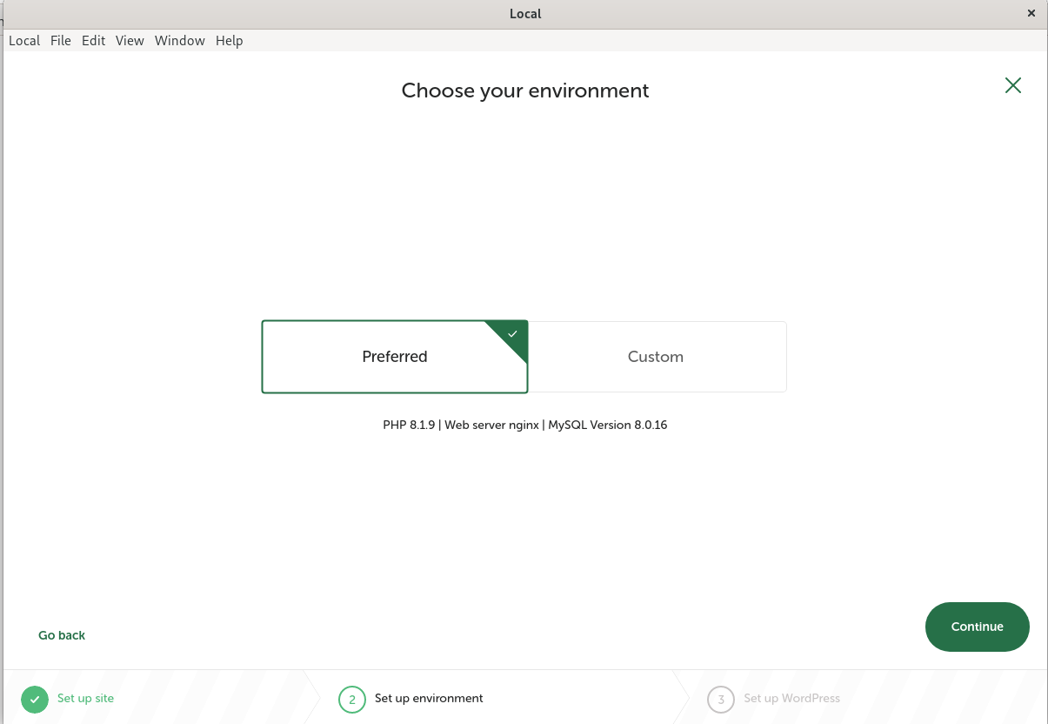Image resolution: width=1048 pixels, height=724 pixels.
Task: Click the green checkmark circle for step one
Action: click(x=35, y=699)
